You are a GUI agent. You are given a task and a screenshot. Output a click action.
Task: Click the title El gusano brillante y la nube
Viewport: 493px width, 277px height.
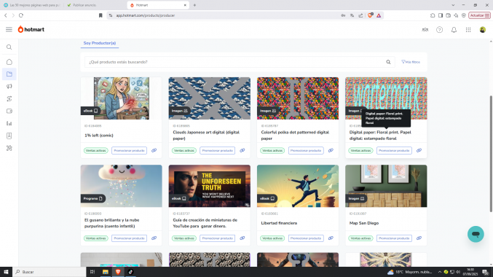click(112, 223)
